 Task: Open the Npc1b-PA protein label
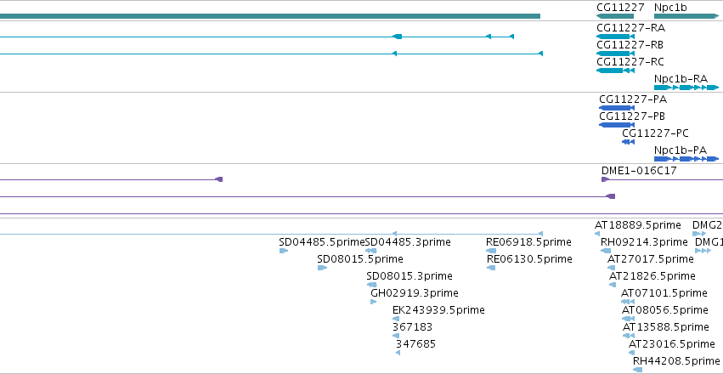pos(681,150)
